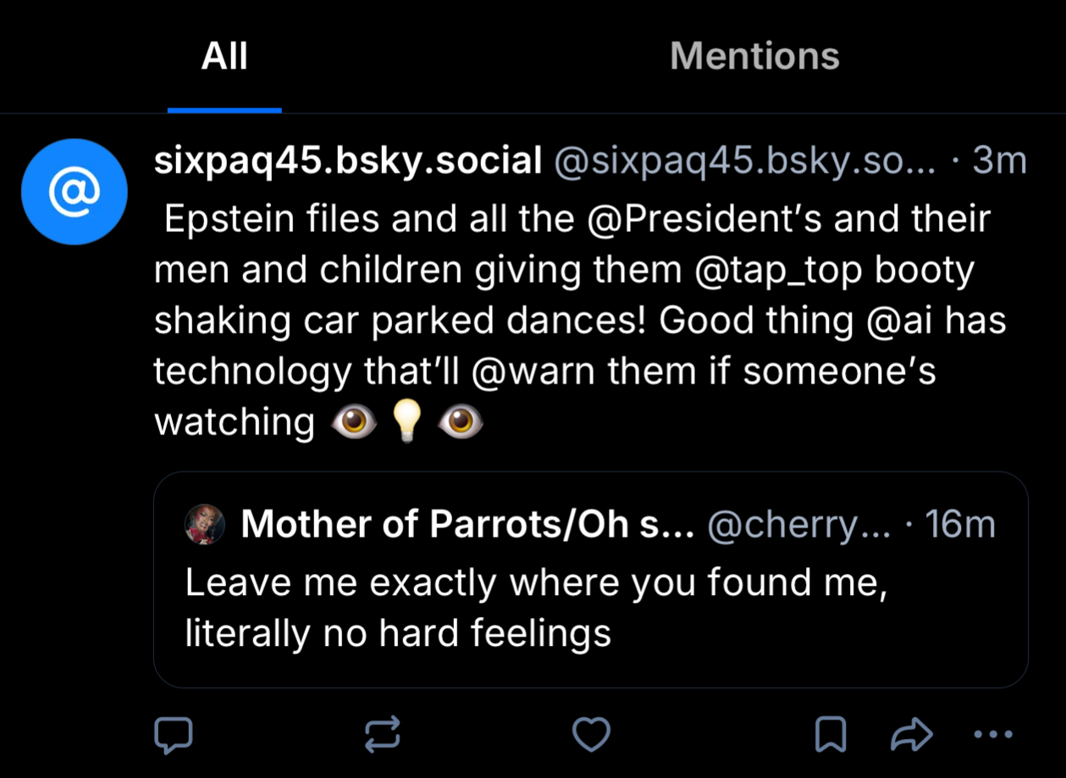Follow the @President's mention link
Image resolution: width=1066 pixels, height=778 pixels.
(x=704, y=219)
